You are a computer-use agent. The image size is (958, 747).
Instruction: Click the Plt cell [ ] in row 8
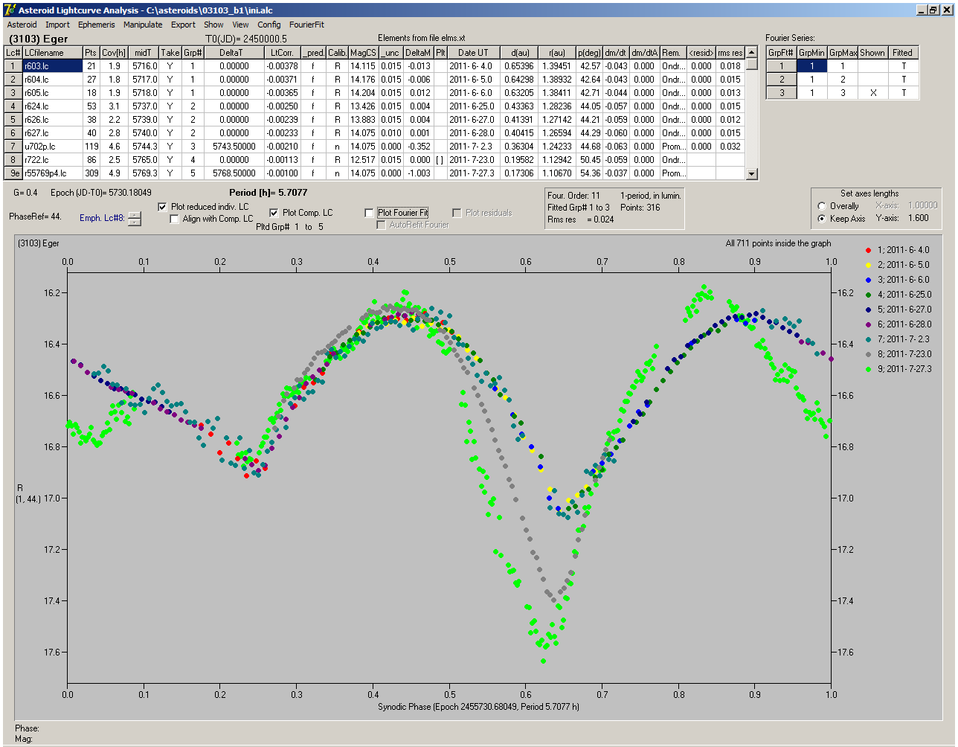440,160
